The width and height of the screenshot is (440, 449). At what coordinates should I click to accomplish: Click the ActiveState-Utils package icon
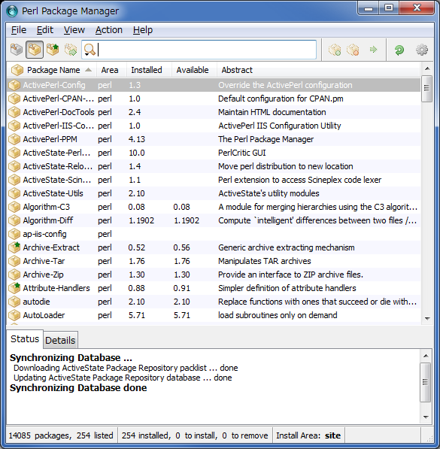click(x=14, y=193)
